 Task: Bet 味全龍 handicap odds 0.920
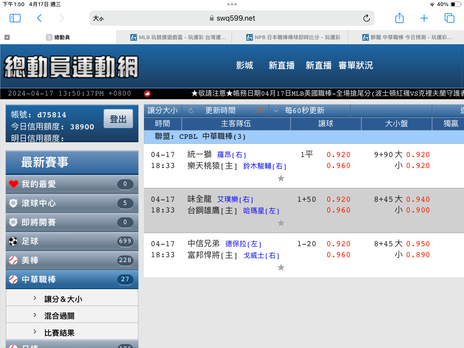click(339, 199)
